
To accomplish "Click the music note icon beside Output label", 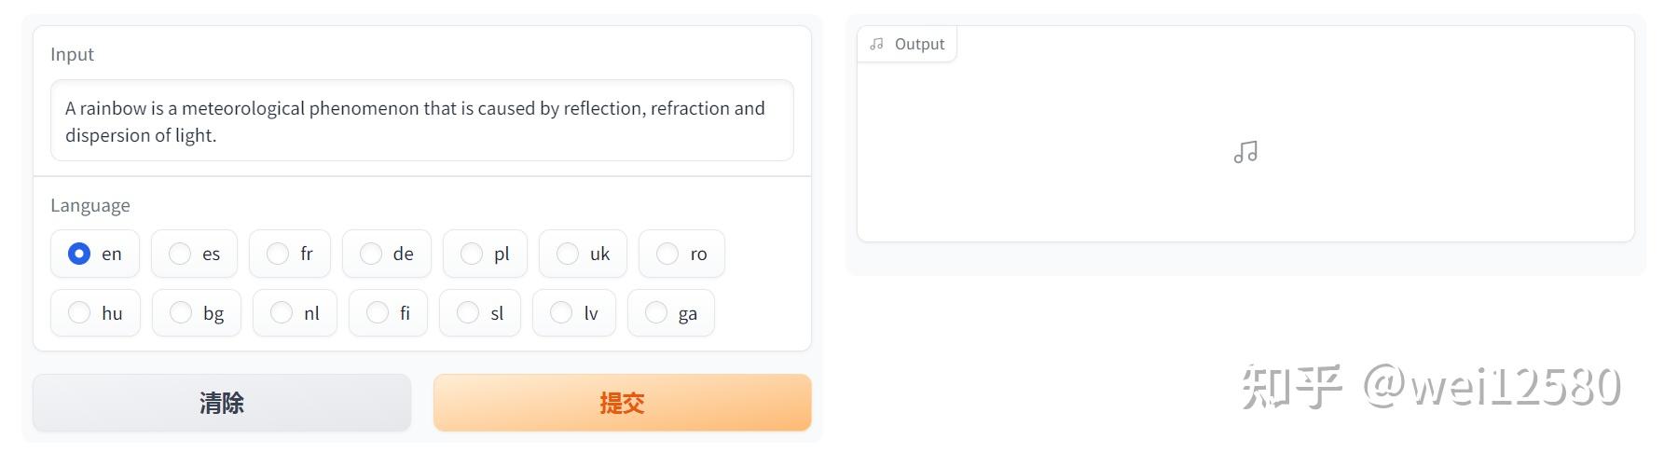I will [876, 44].
